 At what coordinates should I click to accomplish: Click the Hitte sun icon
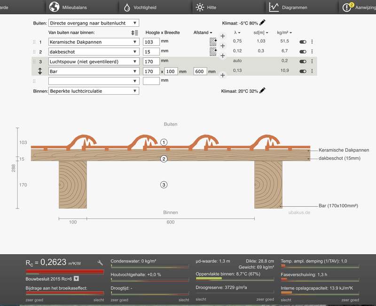click(x=200, y=8)
